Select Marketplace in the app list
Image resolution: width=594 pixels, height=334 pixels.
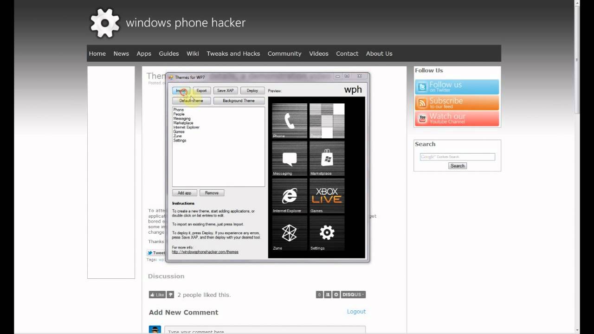click(x=183, y=123)
